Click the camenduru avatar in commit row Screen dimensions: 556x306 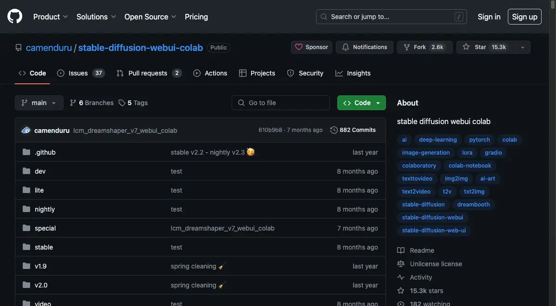tap(26, 130)
